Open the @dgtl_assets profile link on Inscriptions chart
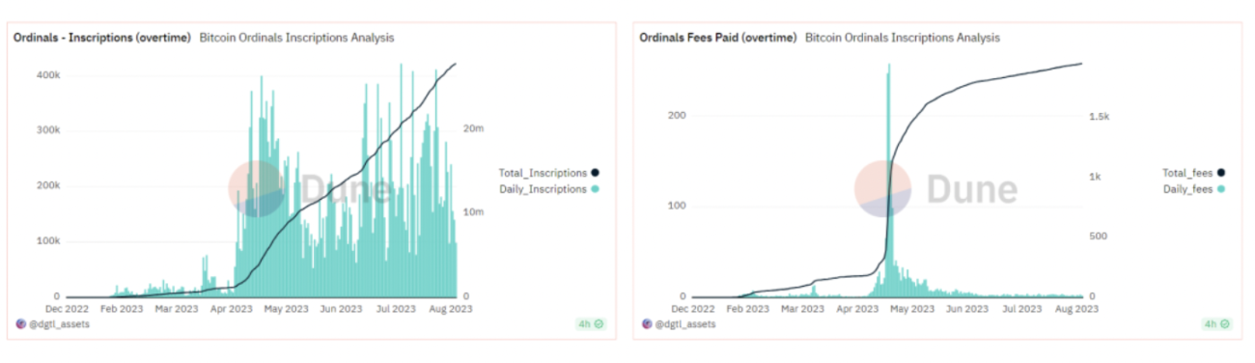This screenshot has width=1255, height=363. pyautogui.click(x=60, y=324)
